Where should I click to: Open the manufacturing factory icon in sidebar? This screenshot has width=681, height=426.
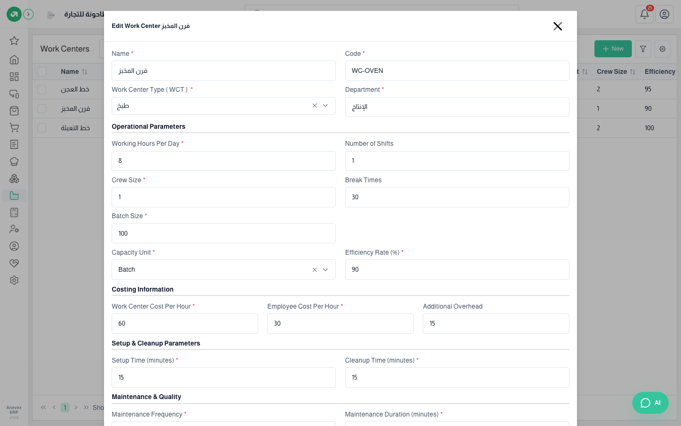(x=14, y=195)
